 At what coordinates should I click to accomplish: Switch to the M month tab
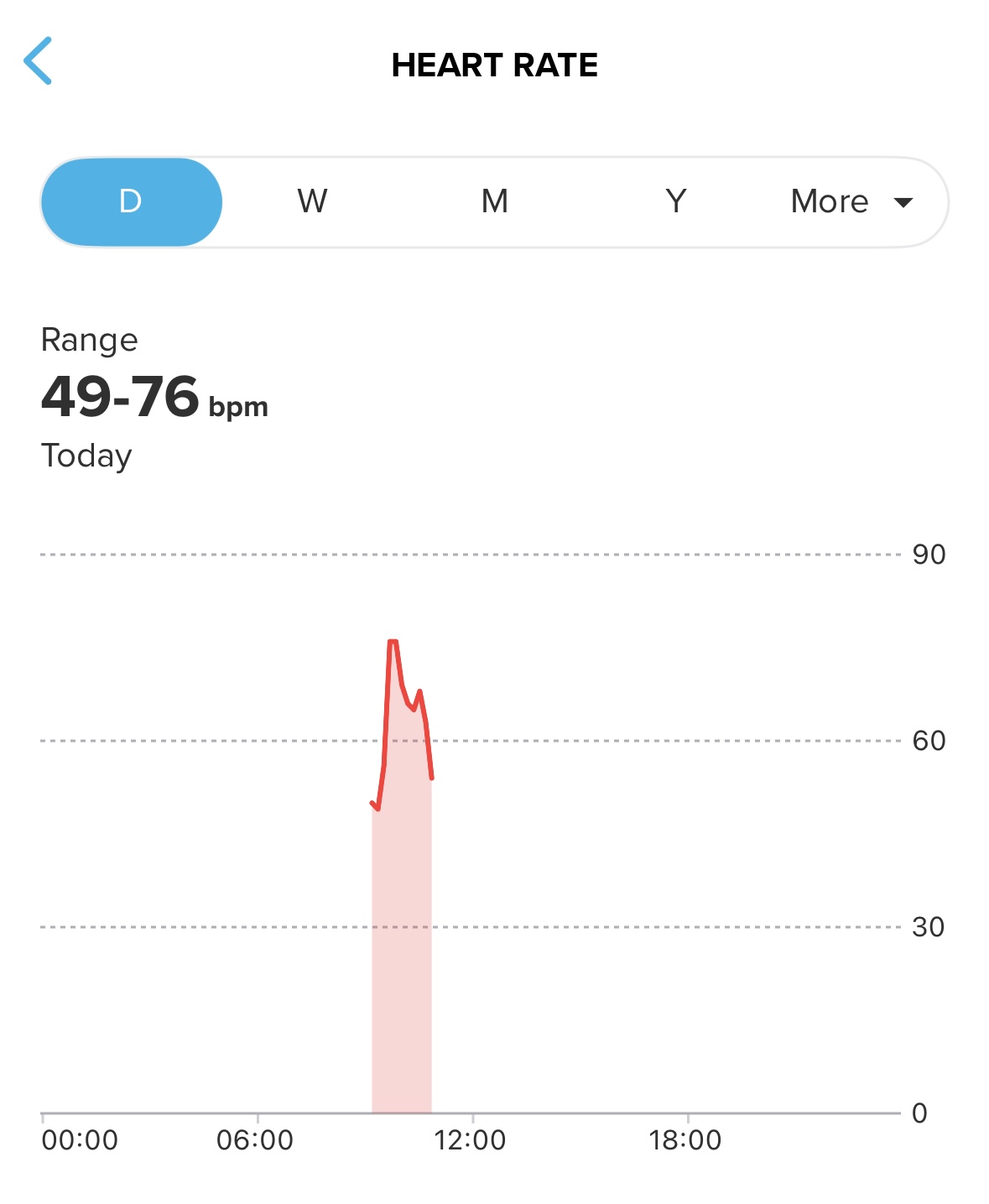[494, 202]
